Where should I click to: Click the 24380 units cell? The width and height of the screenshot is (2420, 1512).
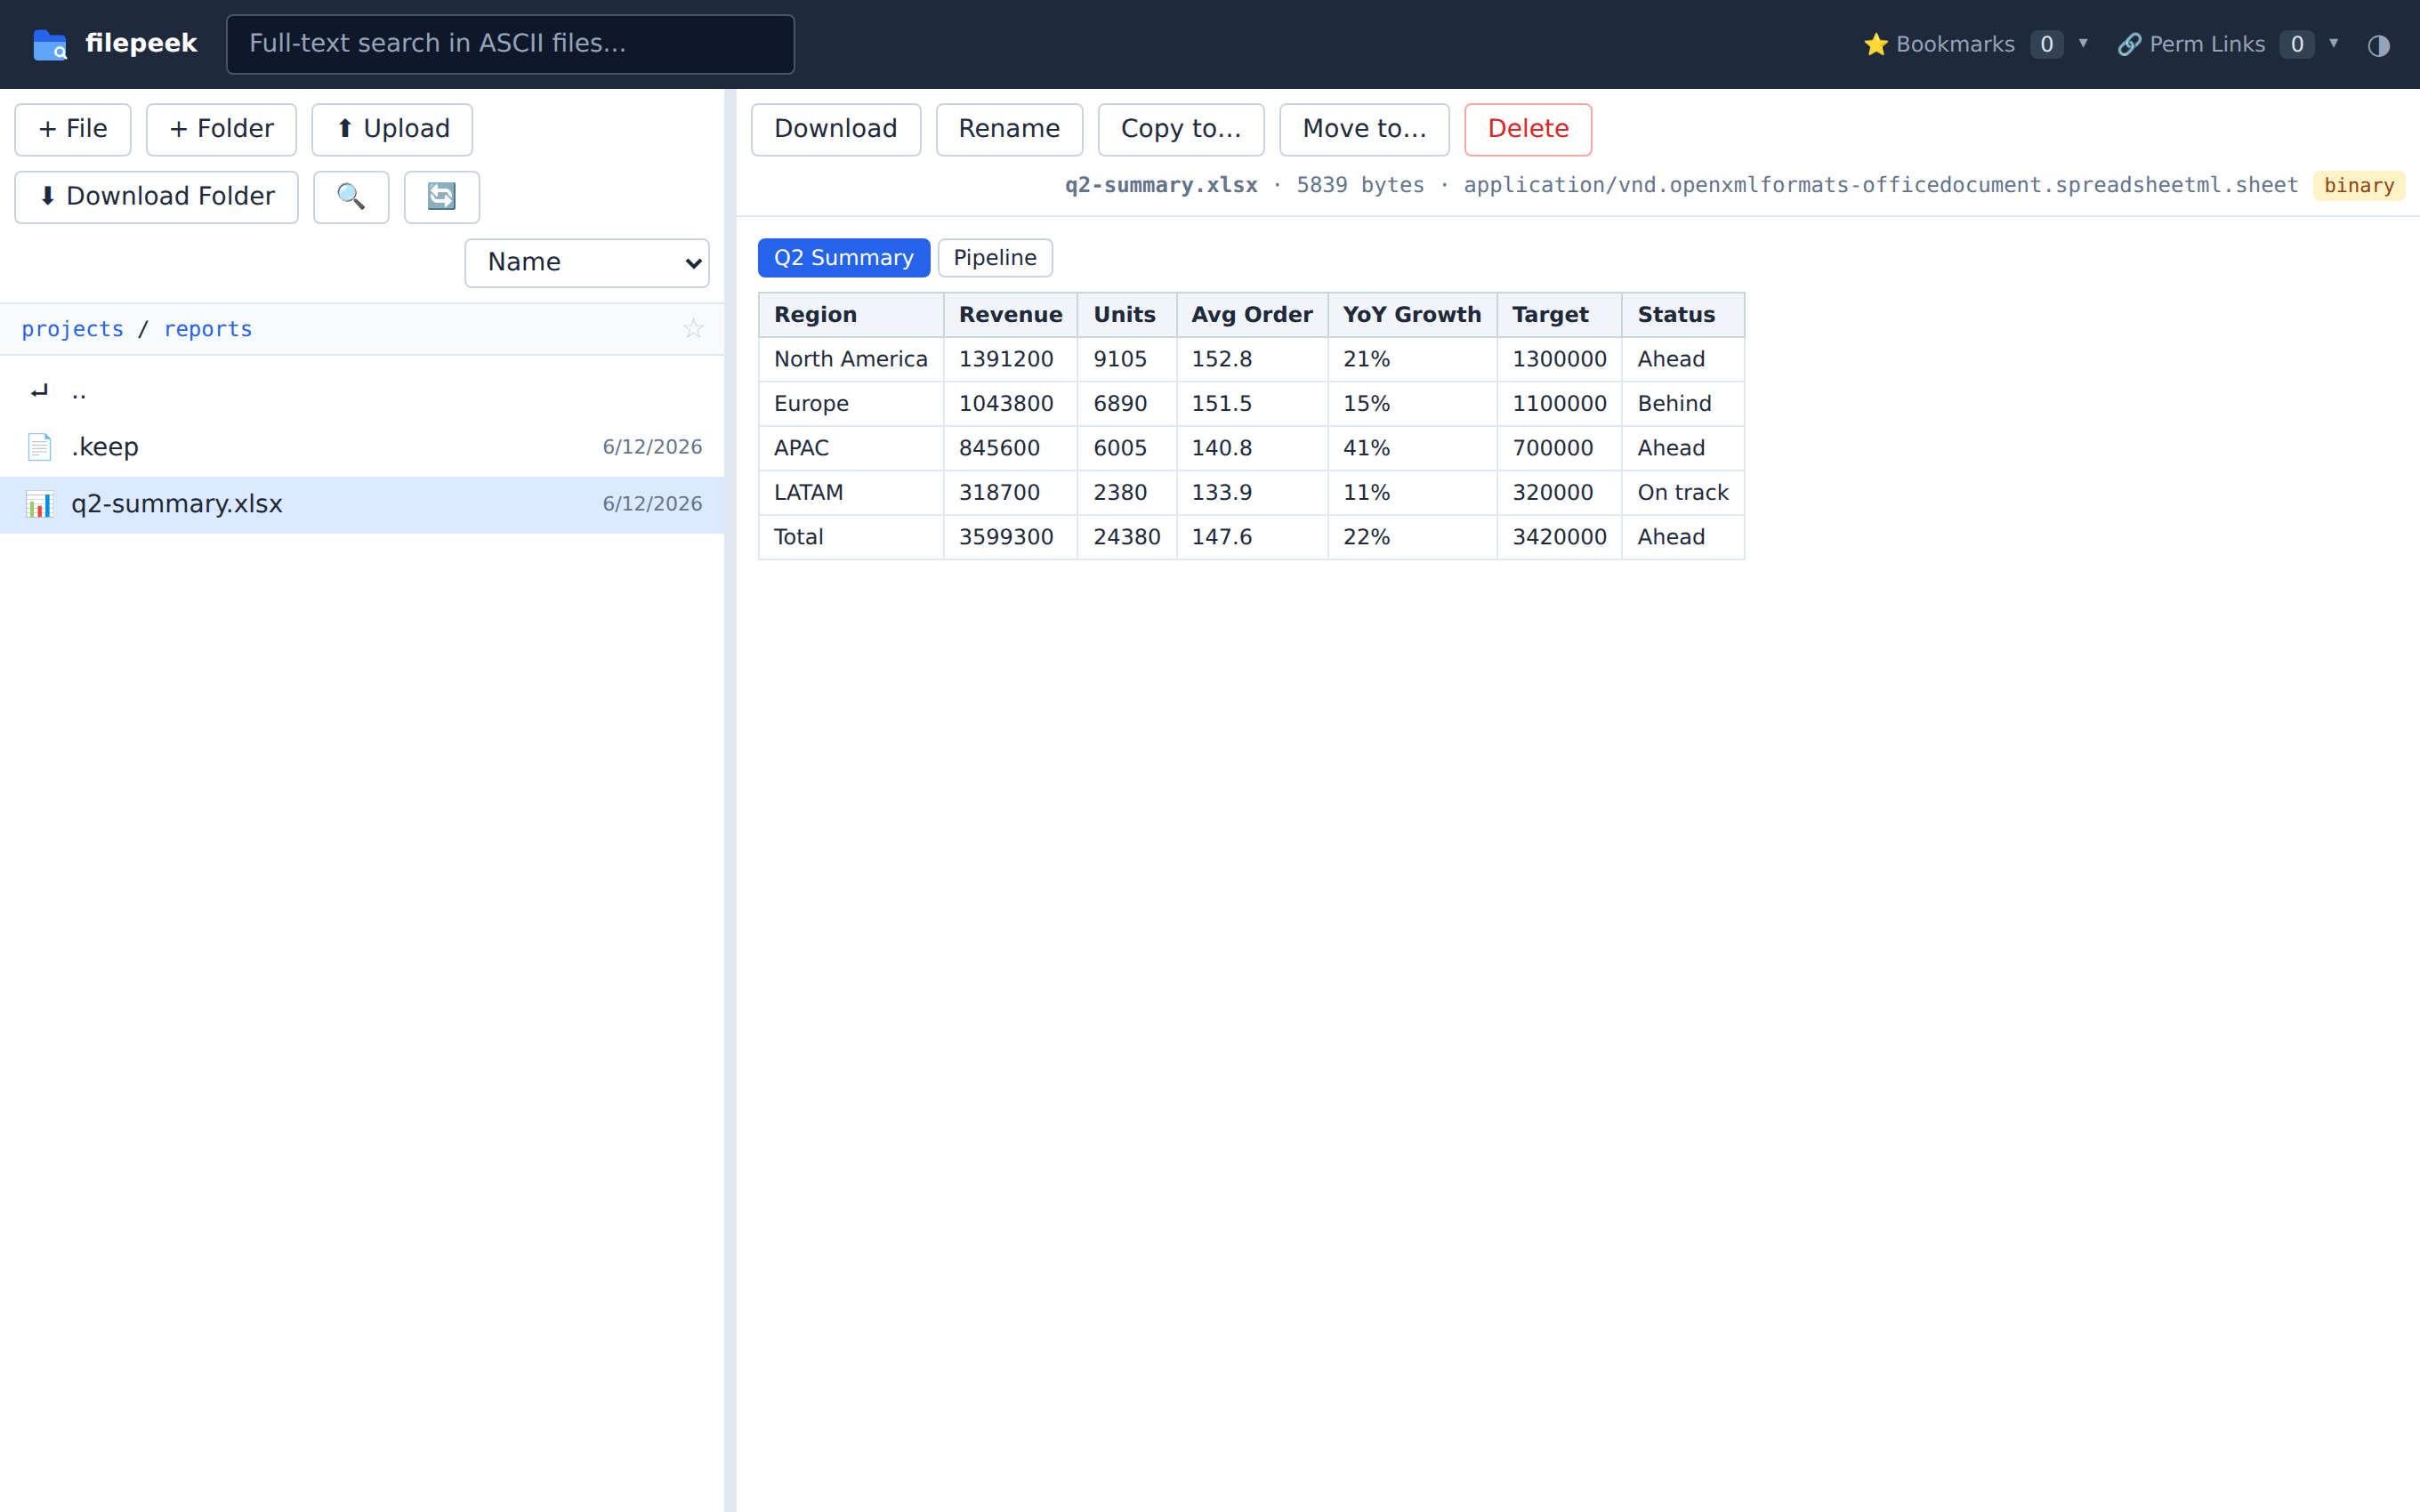pos(1127,538)
